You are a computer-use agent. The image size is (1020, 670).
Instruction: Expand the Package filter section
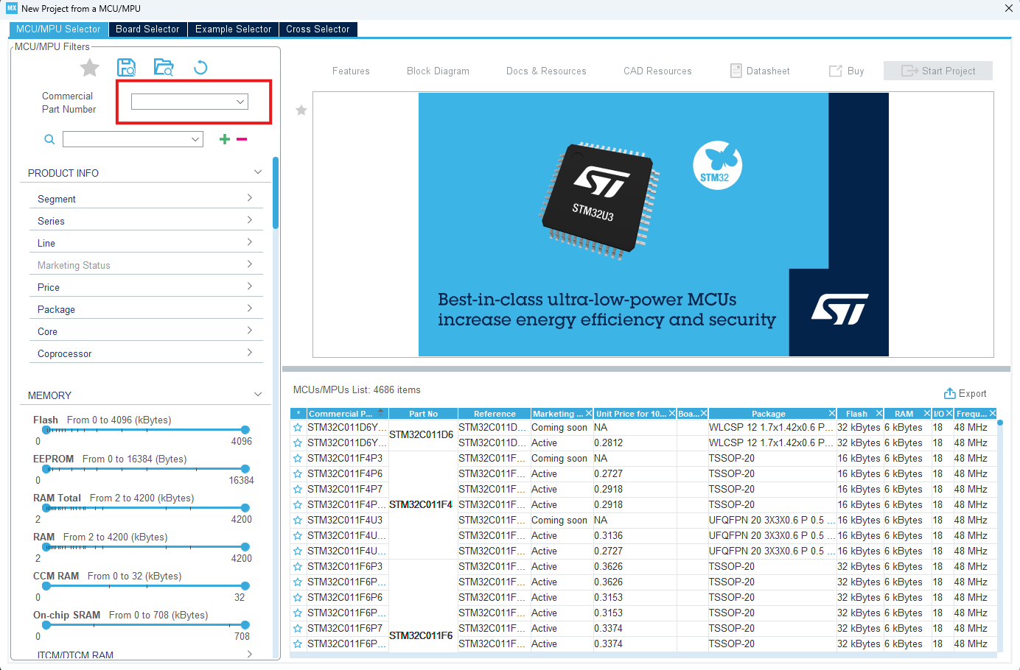146,308
